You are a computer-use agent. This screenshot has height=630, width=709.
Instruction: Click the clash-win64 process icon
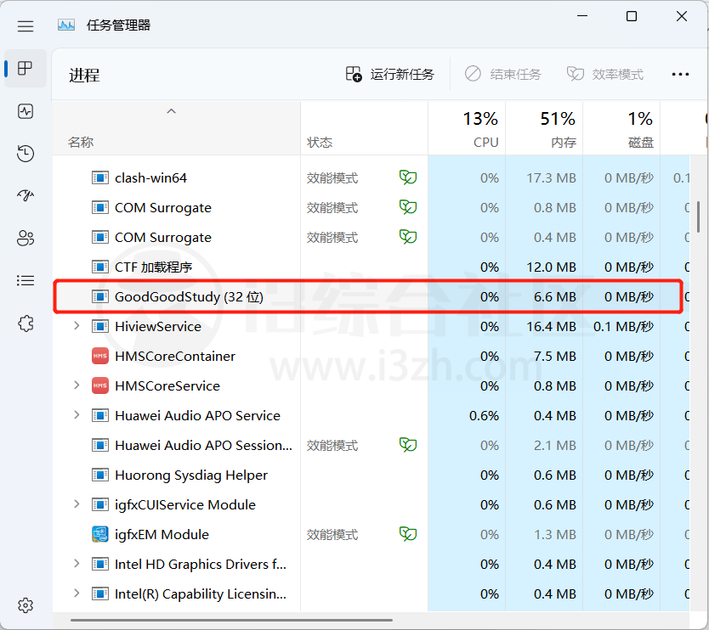(x=100, y=177)
